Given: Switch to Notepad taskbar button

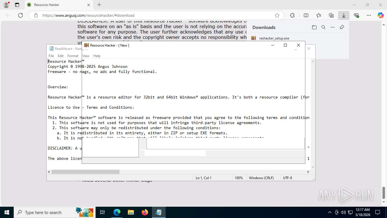Looking at the screenshot, I should tap(158, 212).
